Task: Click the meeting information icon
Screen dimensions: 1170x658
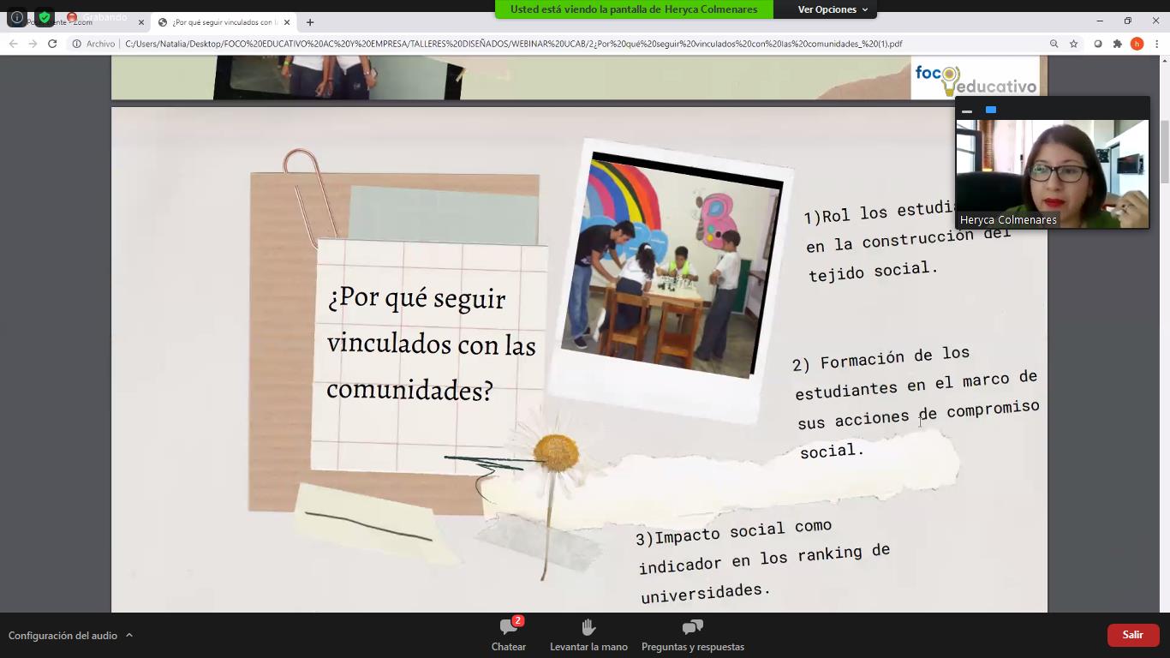Action: coord(16,17)
